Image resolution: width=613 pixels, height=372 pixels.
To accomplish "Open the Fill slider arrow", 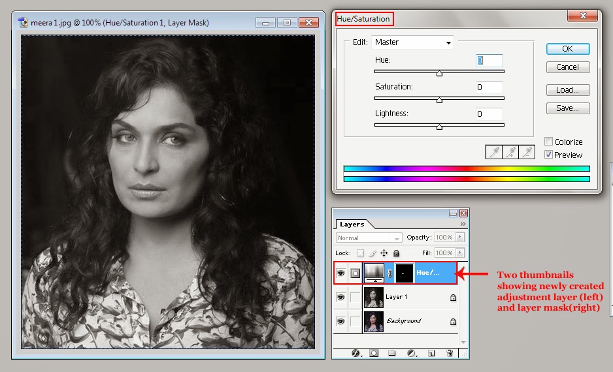I will coord(460,253).
